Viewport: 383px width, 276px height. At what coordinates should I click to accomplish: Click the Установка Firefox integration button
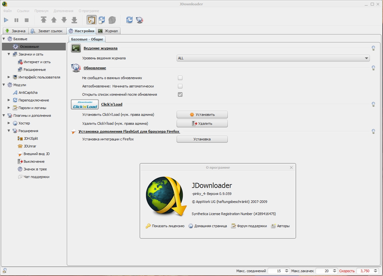click(x=202, y=139)
